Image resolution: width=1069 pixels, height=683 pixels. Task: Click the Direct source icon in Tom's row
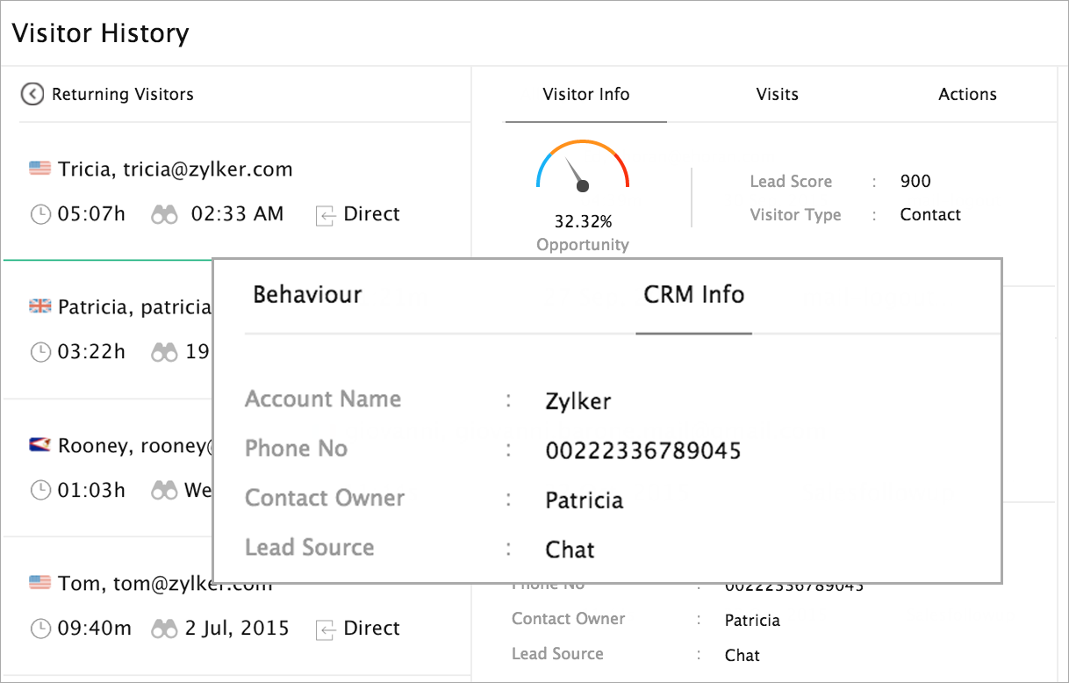[x=325, y=629]
